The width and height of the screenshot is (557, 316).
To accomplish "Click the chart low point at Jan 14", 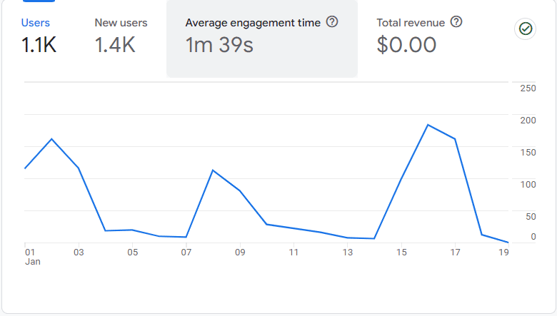I will pos(374,238).
